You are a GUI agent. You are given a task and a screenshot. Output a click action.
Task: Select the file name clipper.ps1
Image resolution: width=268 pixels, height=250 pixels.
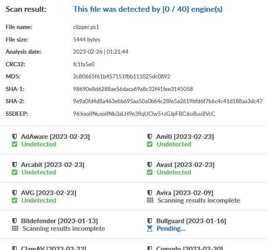coord(86,27)
